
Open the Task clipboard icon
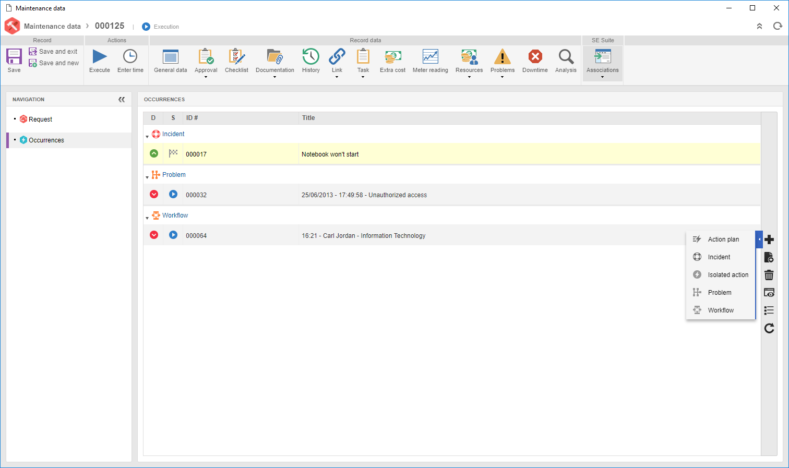pyautogui.click(x=363, y=56)
